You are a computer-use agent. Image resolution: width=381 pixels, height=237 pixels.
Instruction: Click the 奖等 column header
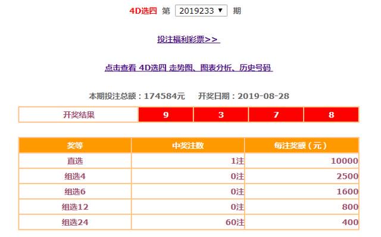(75, 145)
